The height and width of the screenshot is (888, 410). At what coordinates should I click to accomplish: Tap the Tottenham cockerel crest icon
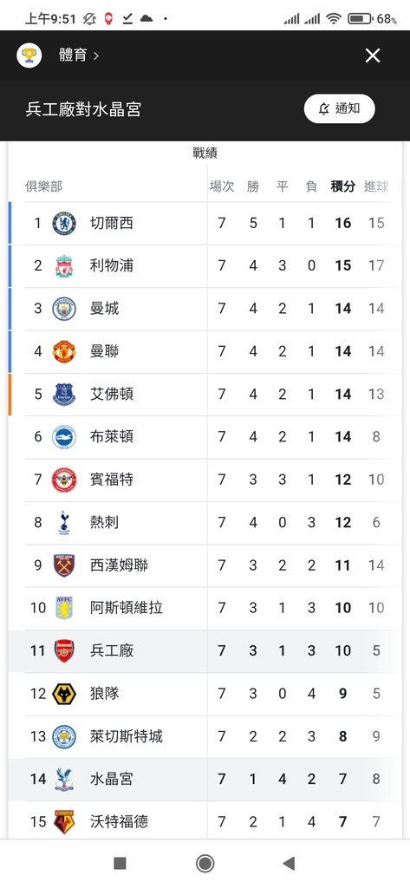pos(64,522)
